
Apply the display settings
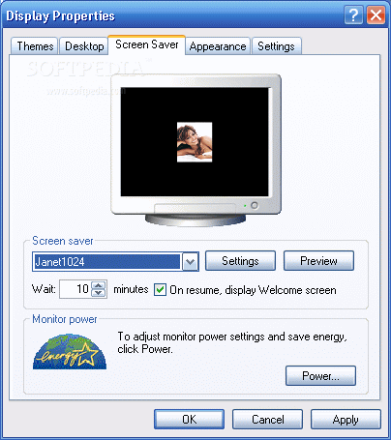(346, 420)
